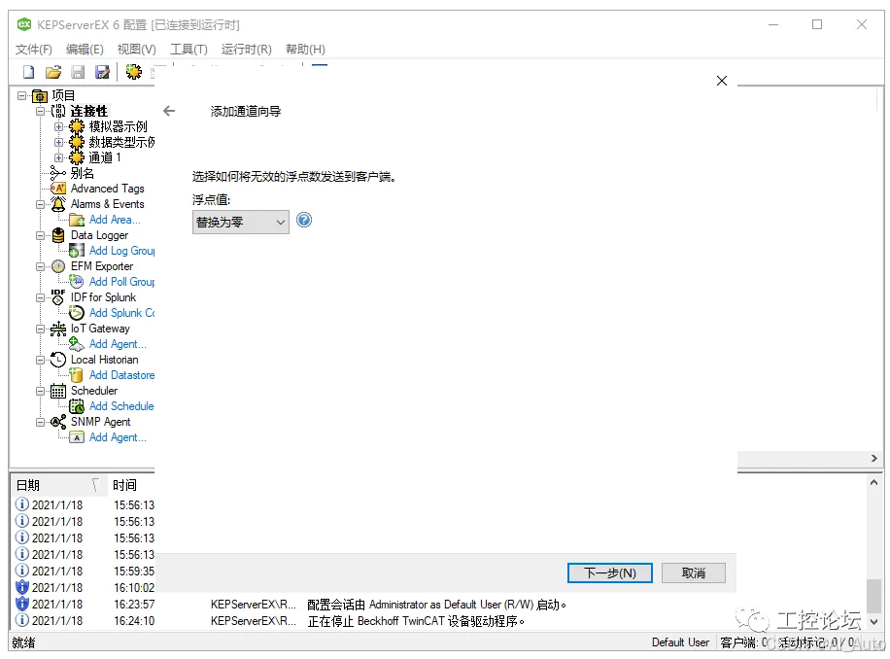Image resolution: width=890 pixels, height=659 pixels.
Task: Select the 项目 project icon
Action: [x=40, y=95]
